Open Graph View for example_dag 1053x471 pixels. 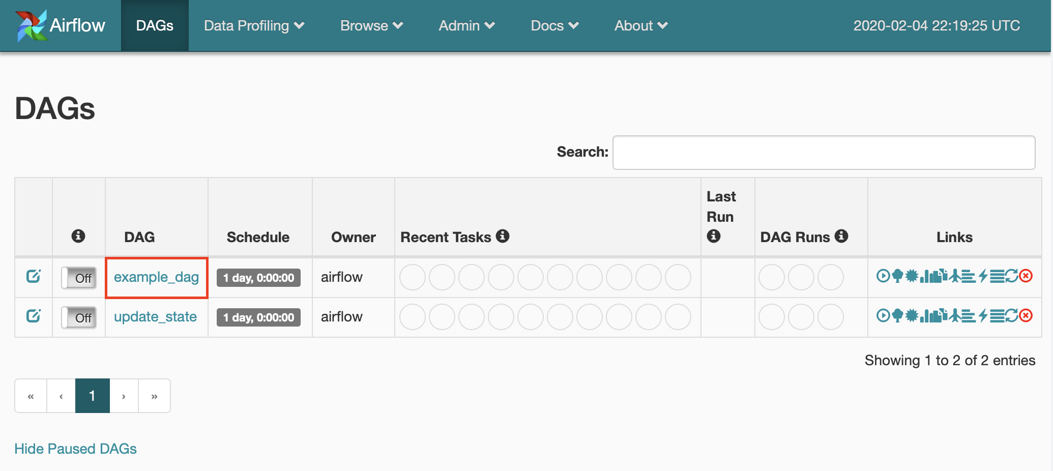point(912,277)
